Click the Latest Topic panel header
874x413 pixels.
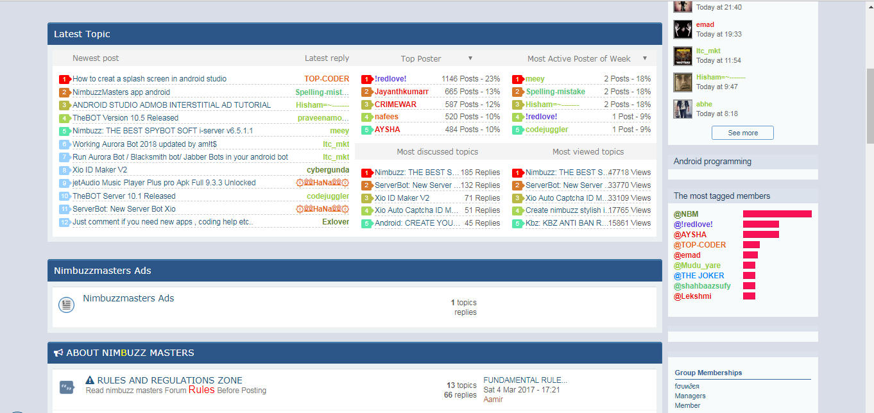[x=354, y=34]
